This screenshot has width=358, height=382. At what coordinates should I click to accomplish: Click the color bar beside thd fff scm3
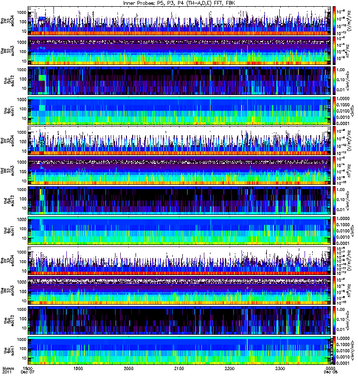(334, 170)
